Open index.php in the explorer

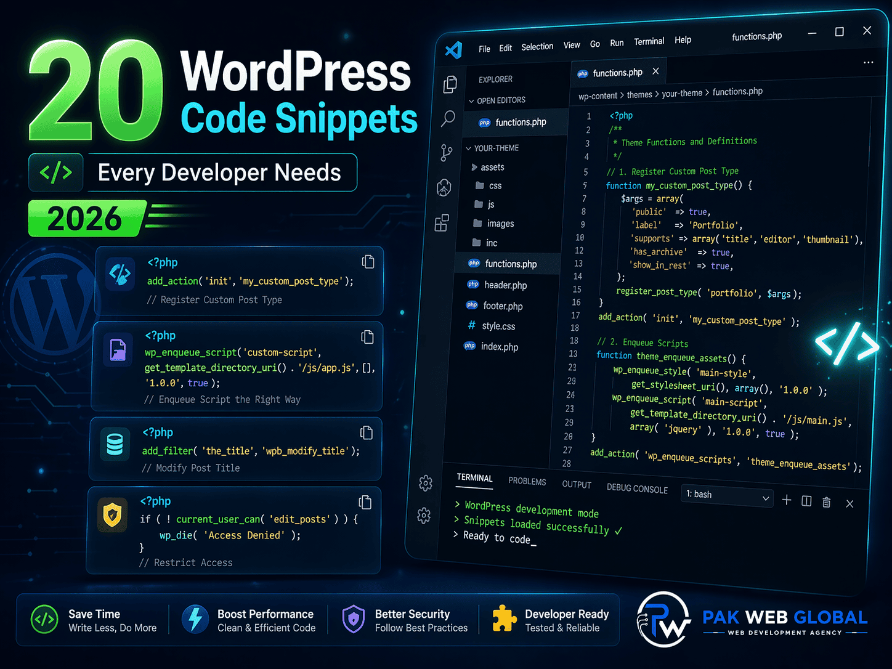[491, 346]
